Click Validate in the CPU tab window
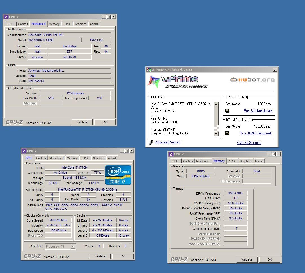Screen dimensions: 305x273 [x=100, y=256]
